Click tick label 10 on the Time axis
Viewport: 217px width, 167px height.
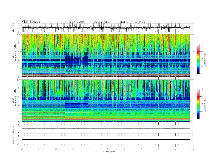pos(193,149)
